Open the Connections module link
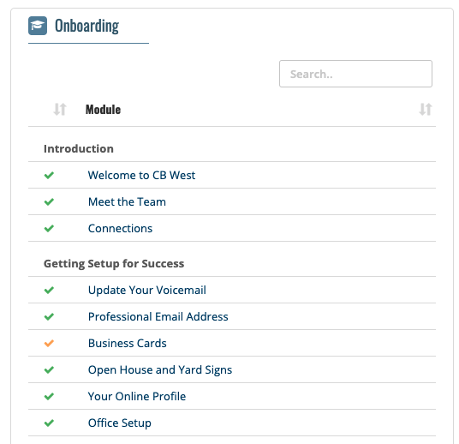 (120, 228)
